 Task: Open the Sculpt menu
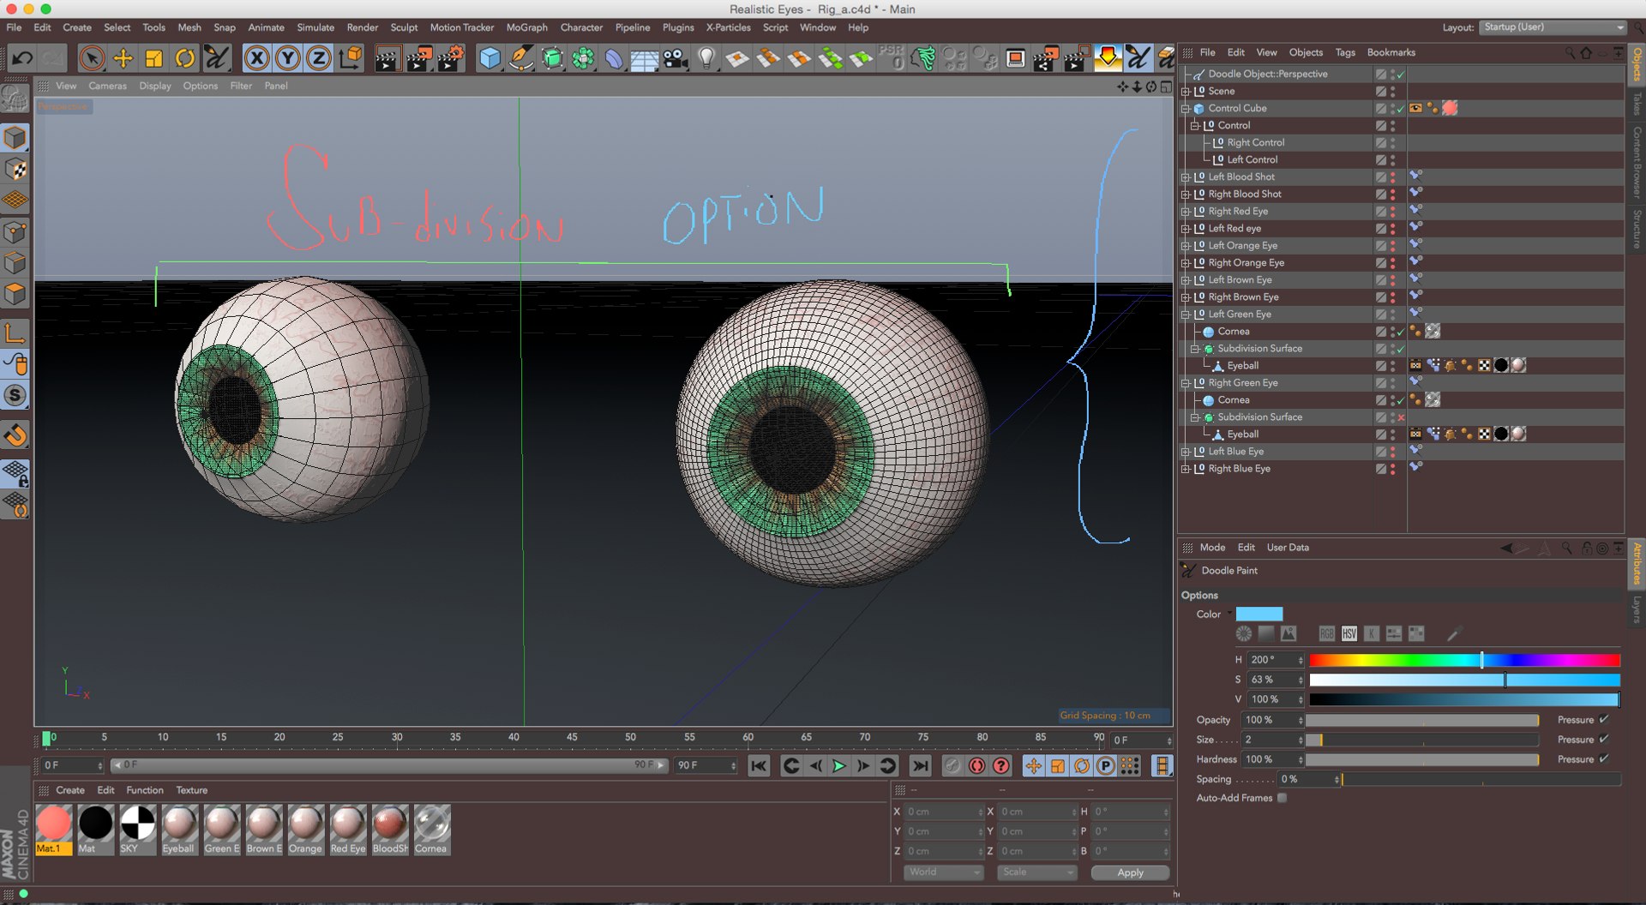click(404, 27)
